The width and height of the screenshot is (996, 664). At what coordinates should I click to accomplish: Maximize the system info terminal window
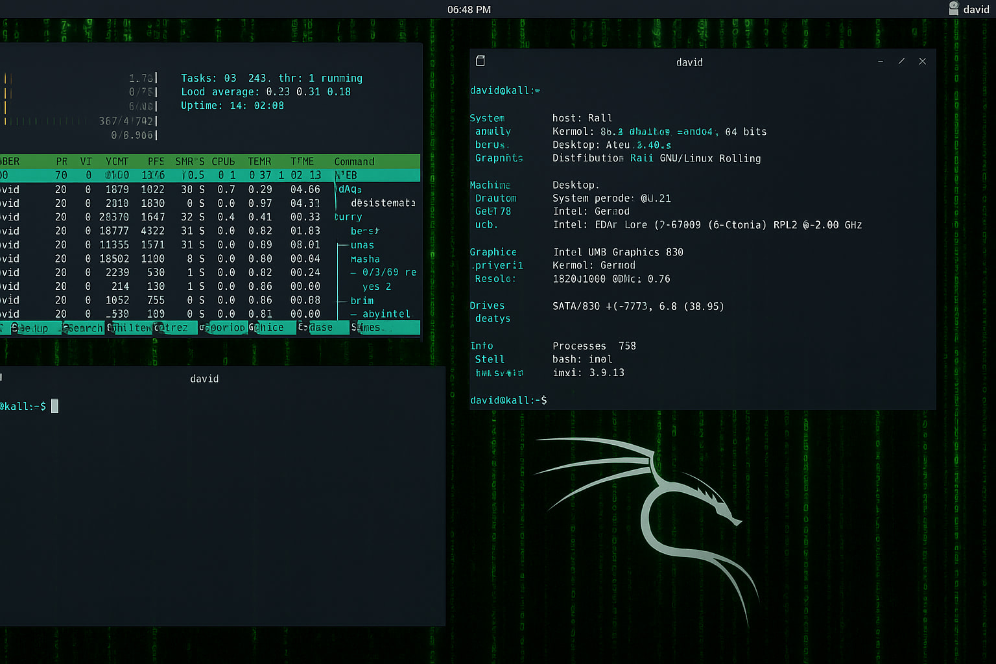tap(901, 62)
